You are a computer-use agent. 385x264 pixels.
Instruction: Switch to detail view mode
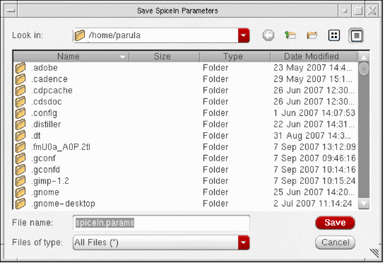click(x=356, y=36)
